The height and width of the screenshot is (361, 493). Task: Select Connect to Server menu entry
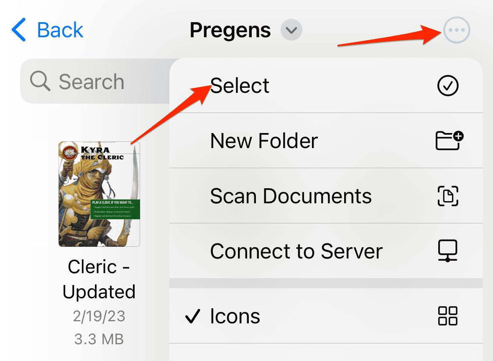click(x=296, y=251)
